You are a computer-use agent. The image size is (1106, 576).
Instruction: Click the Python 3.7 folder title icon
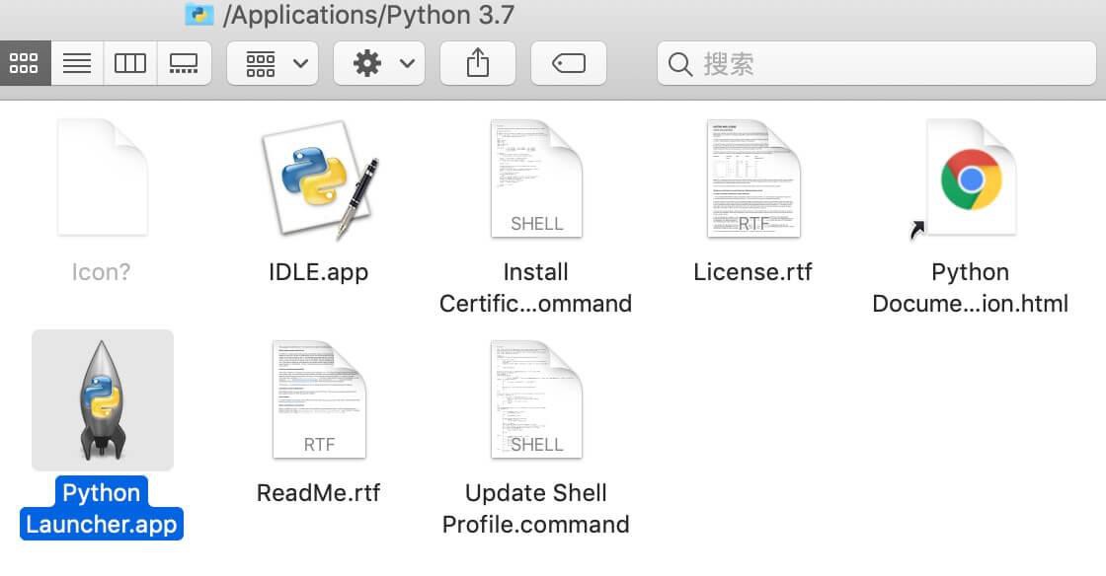click(x=198, y=14)
